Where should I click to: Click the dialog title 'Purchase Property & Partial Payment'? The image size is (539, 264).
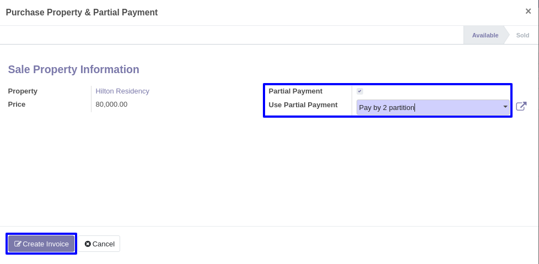coord(82,12)
